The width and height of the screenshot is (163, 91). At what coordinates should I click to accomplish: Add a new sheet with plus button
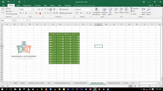[133, 83]
